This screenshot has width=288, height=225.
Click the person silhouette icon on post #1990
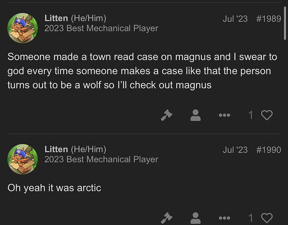pyautogui.click(x=195, y=219)
